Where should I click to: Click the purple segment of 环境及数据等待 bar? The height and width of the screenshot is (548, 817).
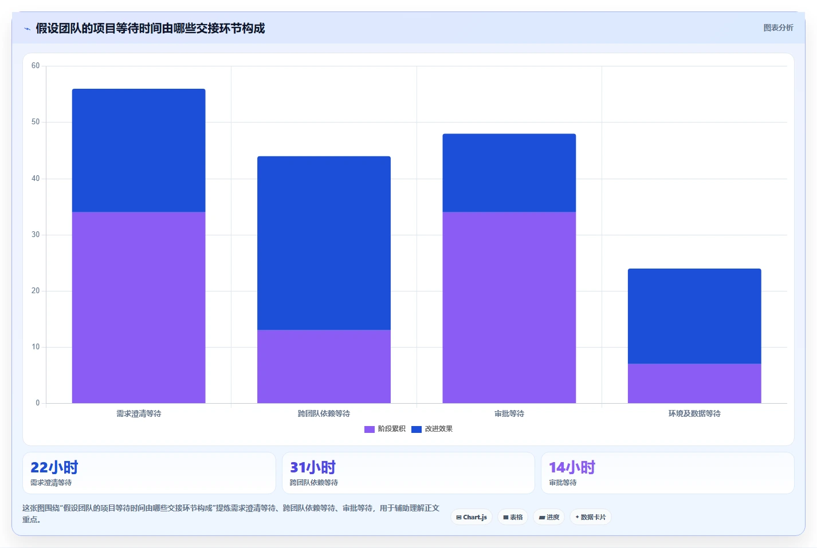pos(694,384)
